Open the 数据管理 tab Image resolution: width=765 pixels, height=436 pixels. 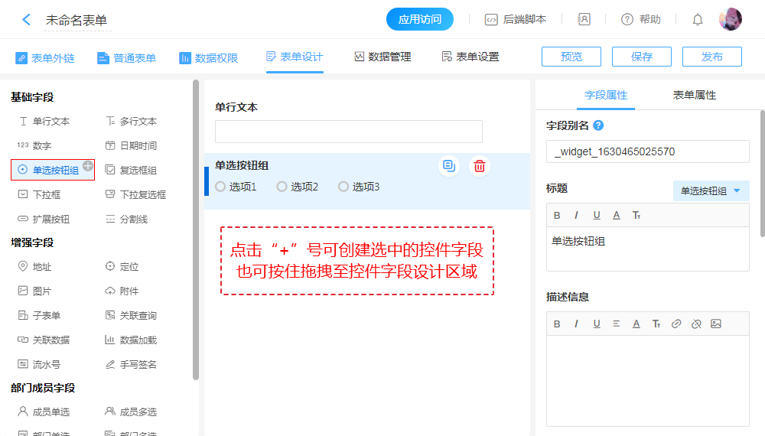pyautogui.click(x=382, y=57)
